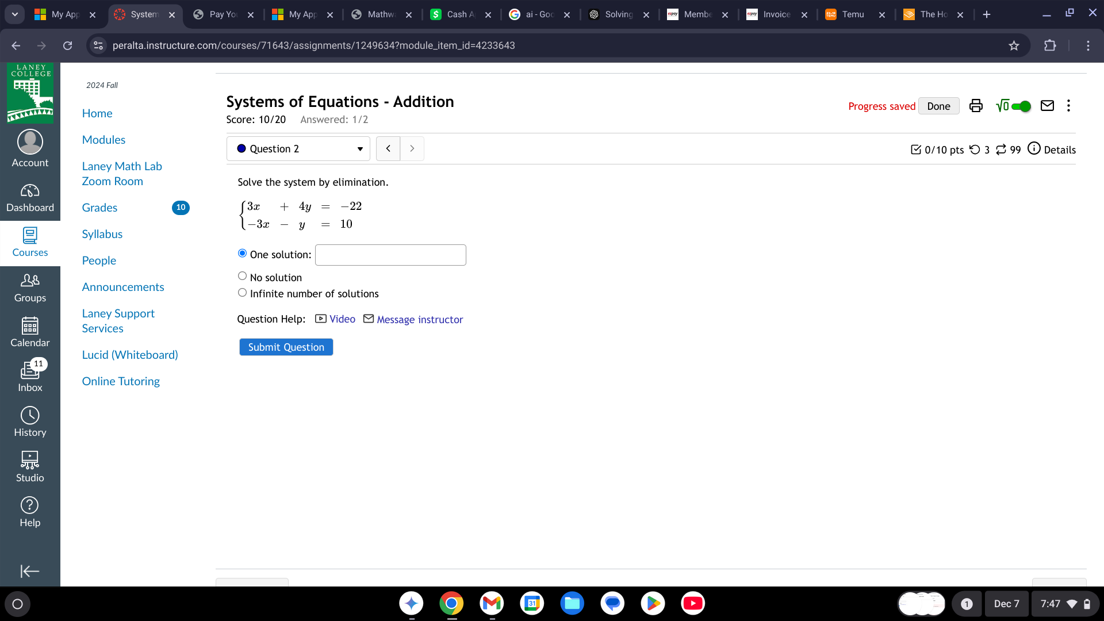
Task: Select Infinite number of solutions option
Action: click(242, 293)
